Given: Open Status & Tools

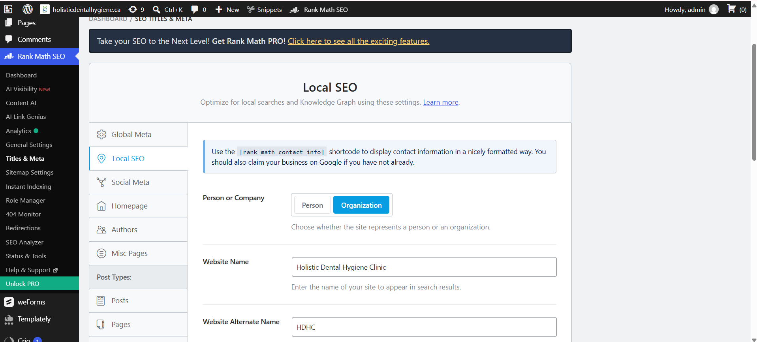Looking at the screenshot, I should click(26, 256).
